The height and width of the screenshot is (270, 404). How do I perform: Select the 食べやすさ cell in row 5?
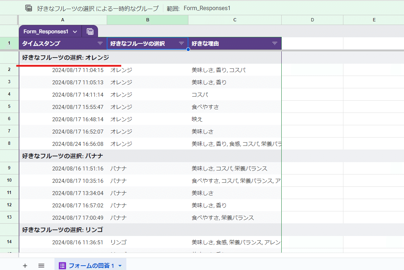[235, 107]
